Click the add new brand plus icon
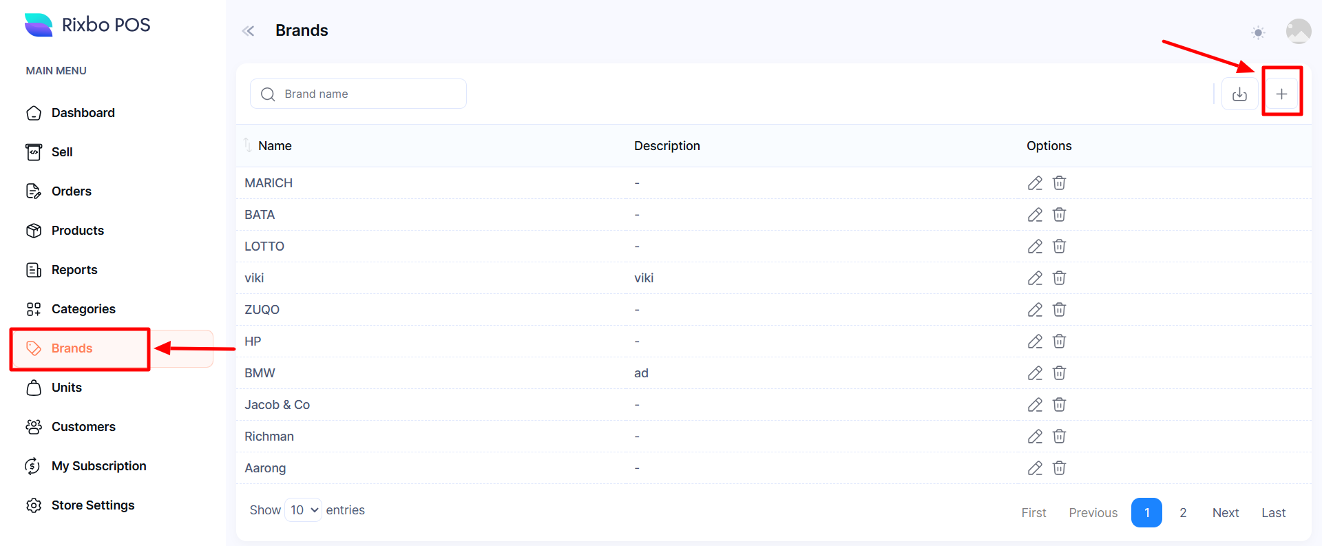 pyautogui.click(x=1281, y=94)
